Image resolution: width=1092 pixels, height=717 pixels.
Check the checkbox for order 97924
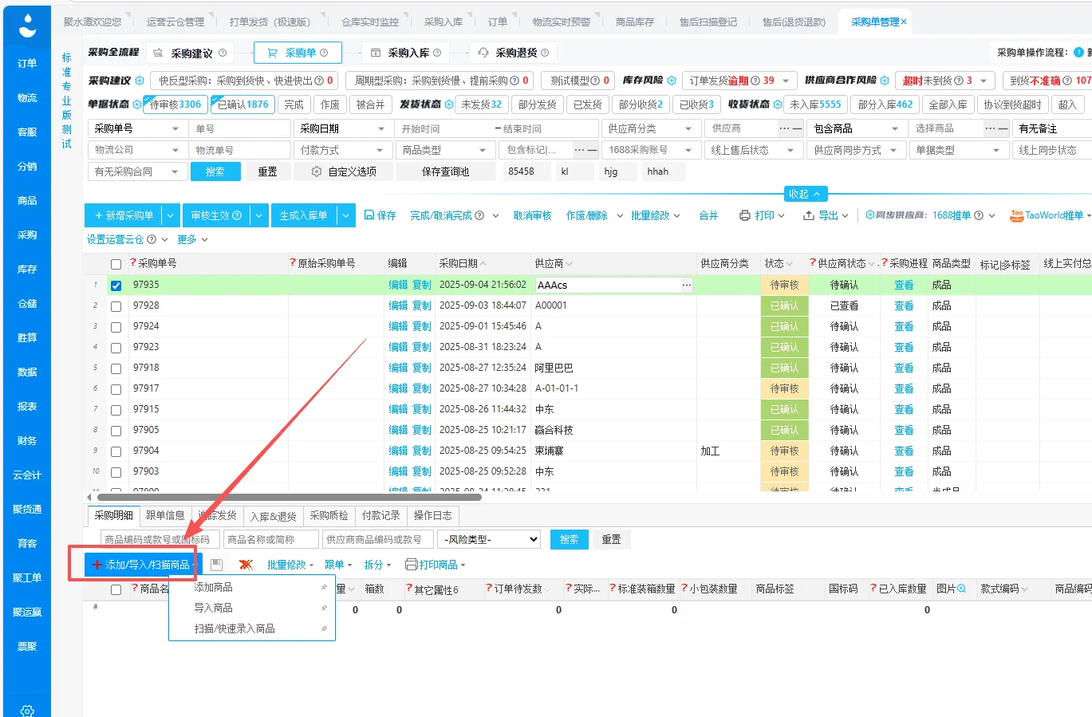click(116, 327)
